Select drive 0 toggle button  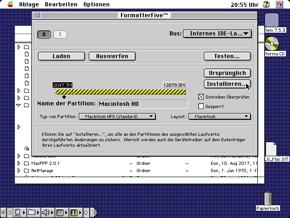pyautogui.click(x=44, y=34)
